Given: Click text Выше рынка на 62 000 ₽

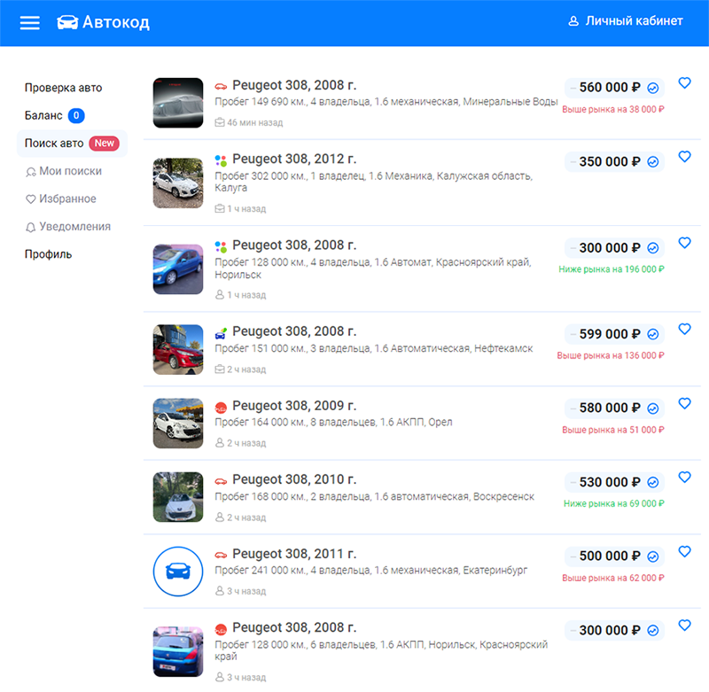Looking at the screenshot, I should point(613,578).
